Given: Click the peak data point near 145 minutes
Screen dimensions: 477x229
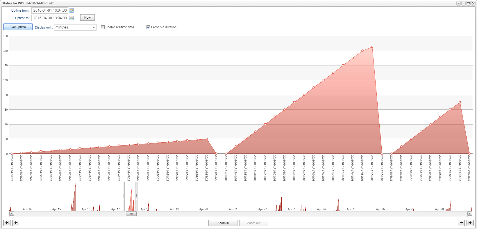Looking at the screenshot, I should coord(372,47).
